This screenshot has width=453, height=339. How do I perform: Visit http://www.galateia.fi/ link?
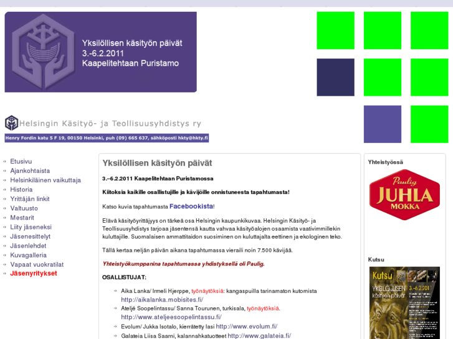tap(259, 336)
